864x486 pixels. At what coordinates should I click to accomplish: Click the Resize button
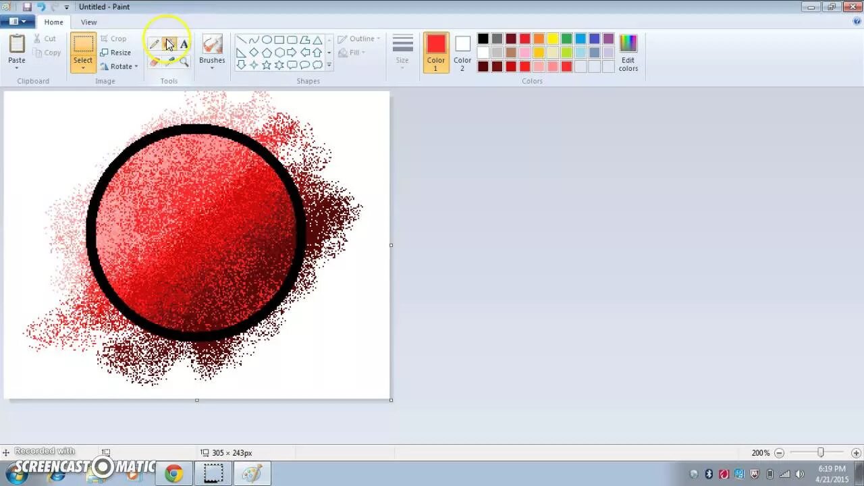point(115,53)
